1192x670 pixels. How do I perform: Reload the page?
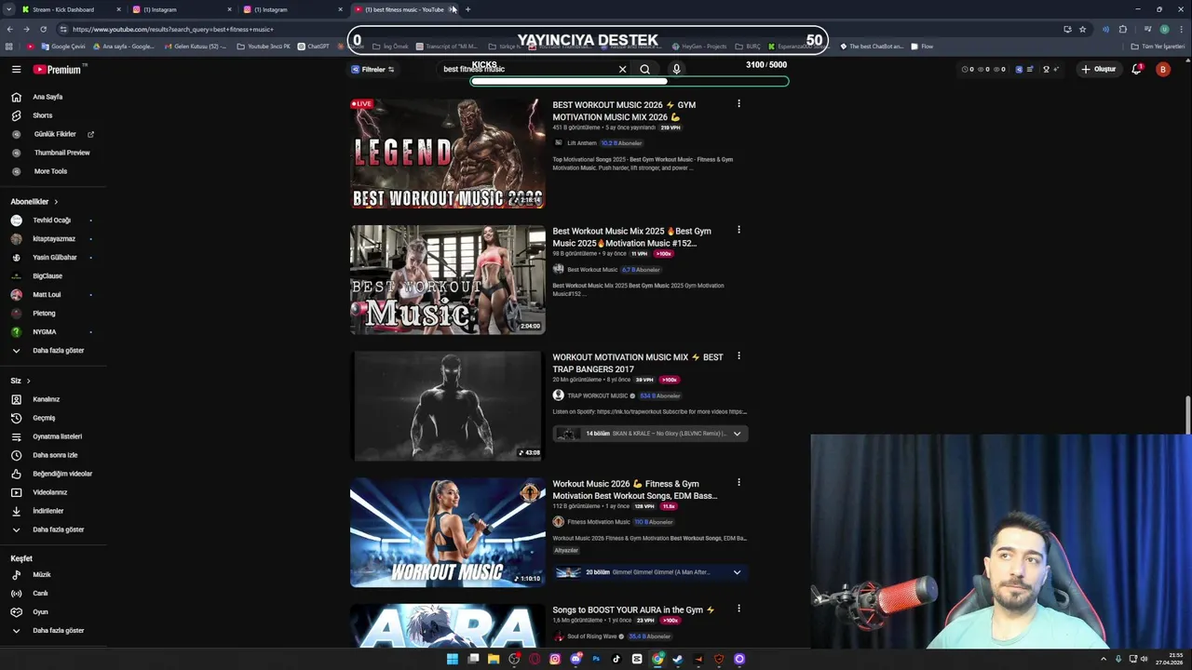43,29
